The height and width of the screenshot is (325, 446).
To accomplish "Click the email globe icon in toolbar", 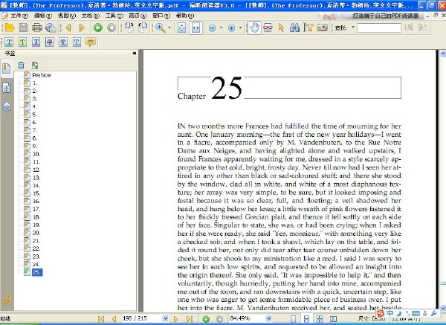I will (51, 28).
